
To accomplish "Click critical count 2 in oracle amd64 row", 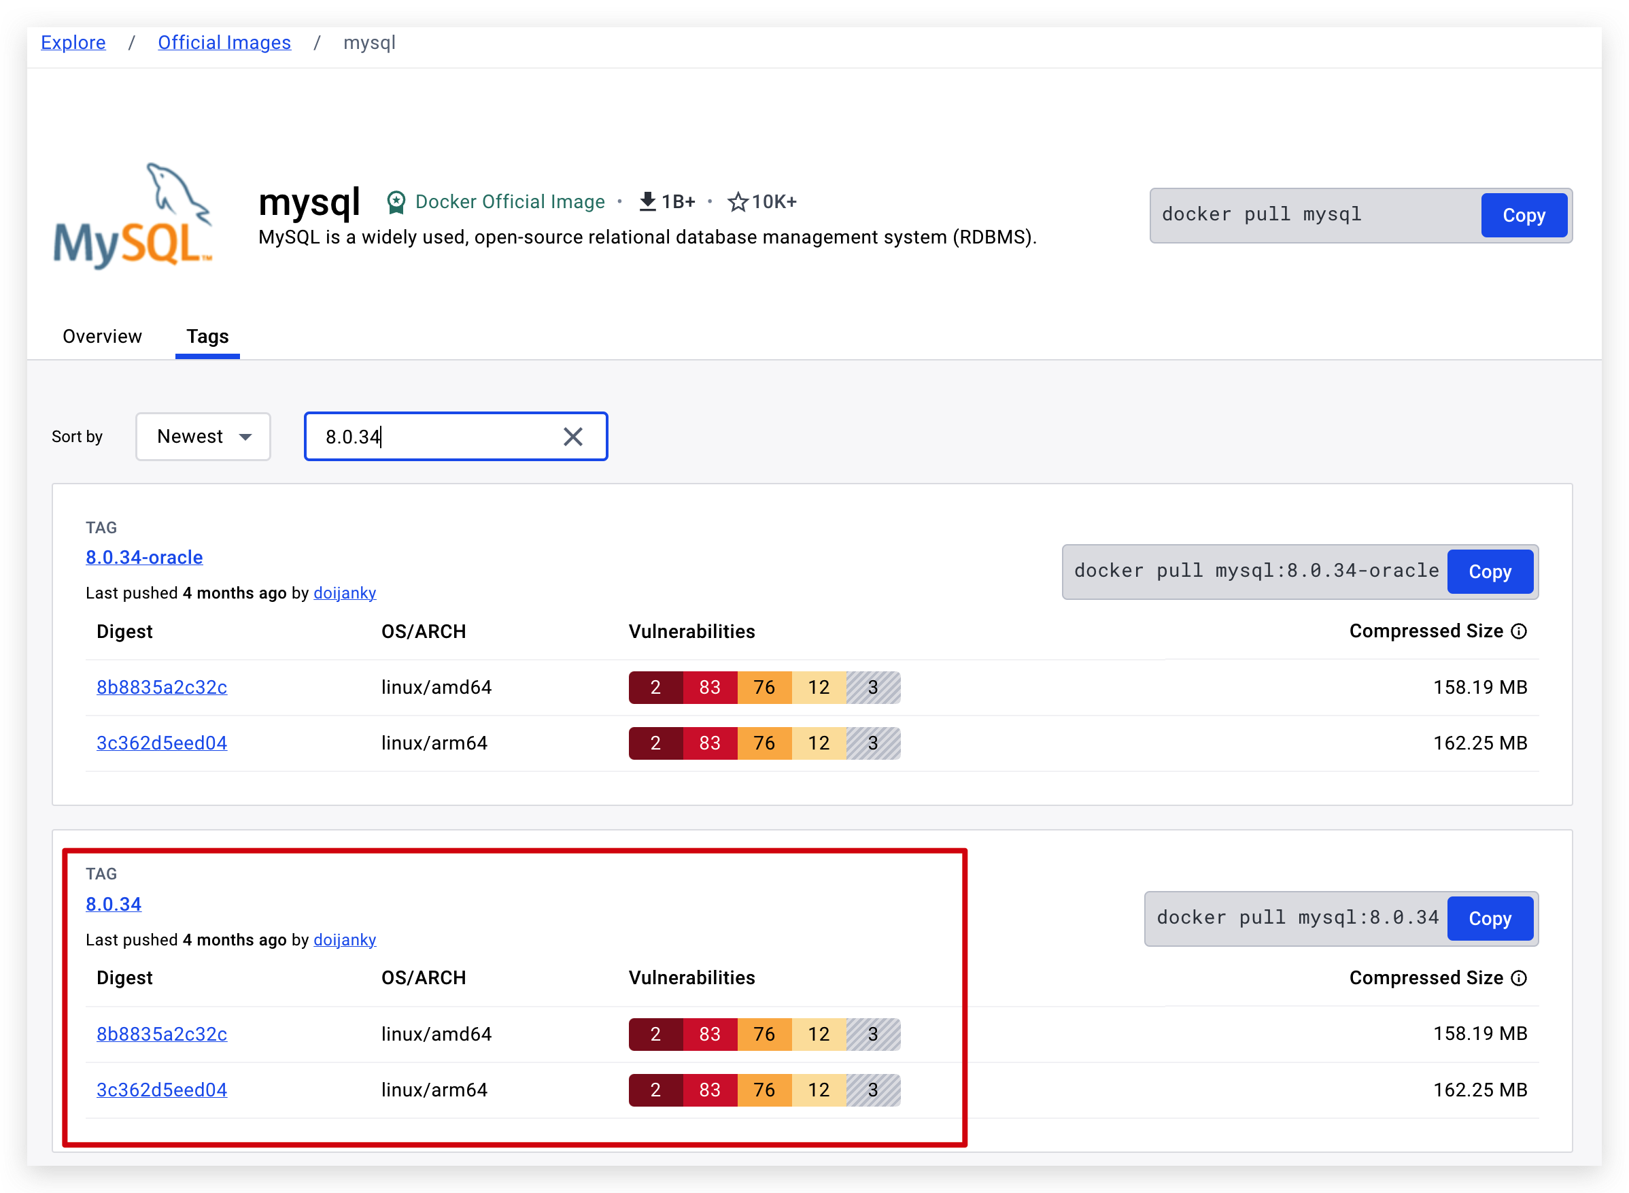I will point(655,687).
